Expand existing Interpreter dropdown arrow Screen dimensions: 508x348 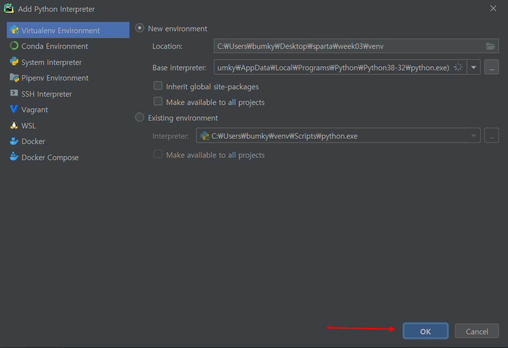point(473,136)
